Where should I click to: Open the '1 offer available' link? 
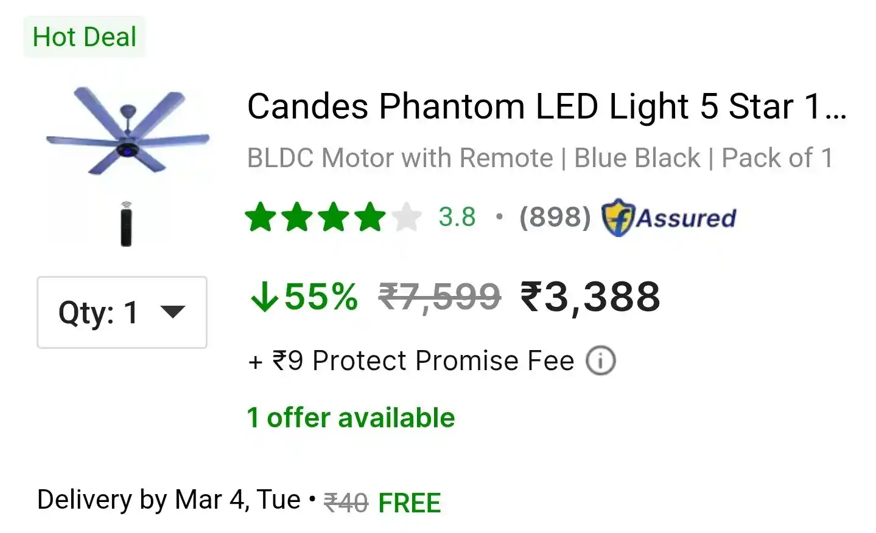(x=351, y=418)
